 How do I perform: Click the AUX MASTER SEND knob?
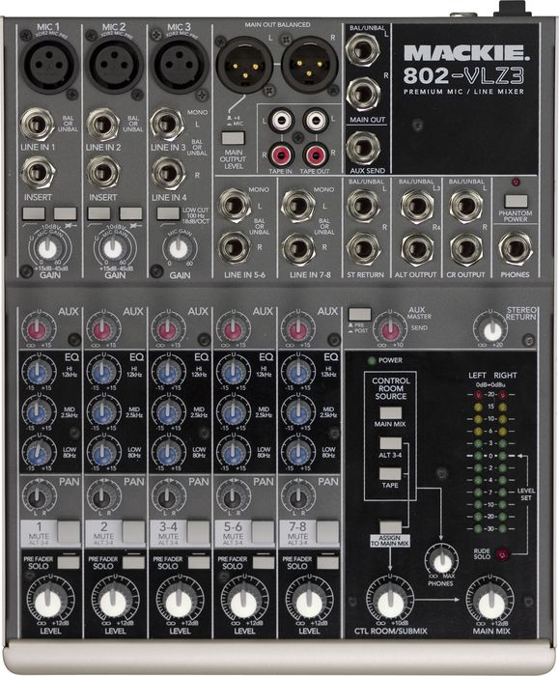391,330
